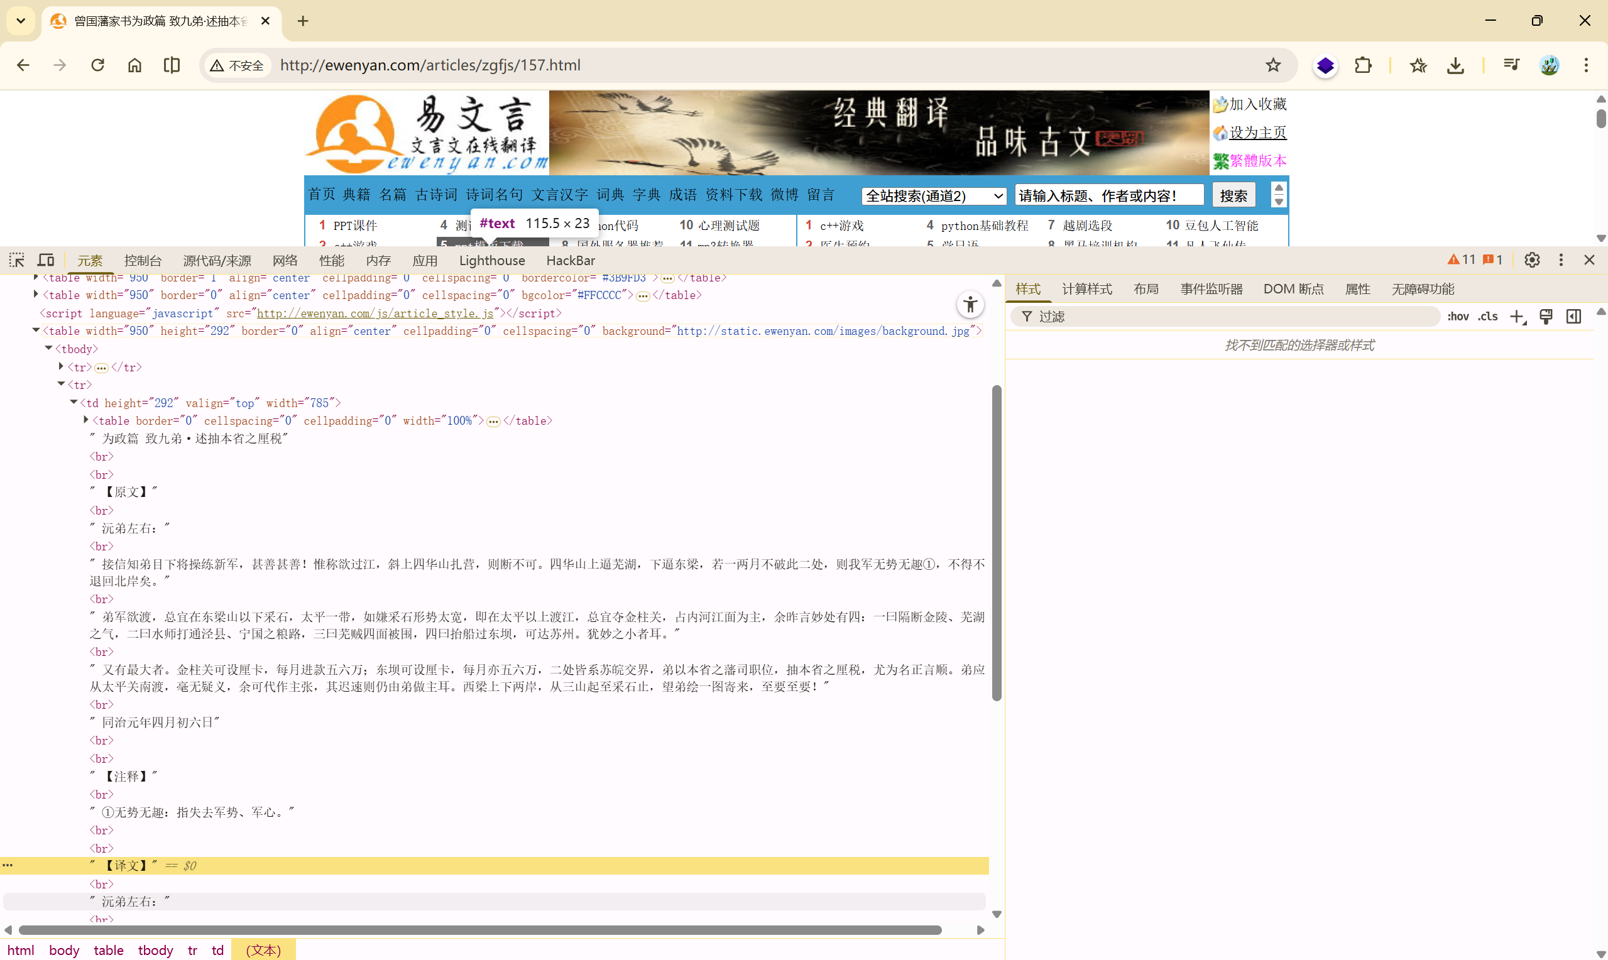Activate the inspect element picker icon
Image resolution: width=1608 pixels, height=960 pixels.
tap(17, 260)
